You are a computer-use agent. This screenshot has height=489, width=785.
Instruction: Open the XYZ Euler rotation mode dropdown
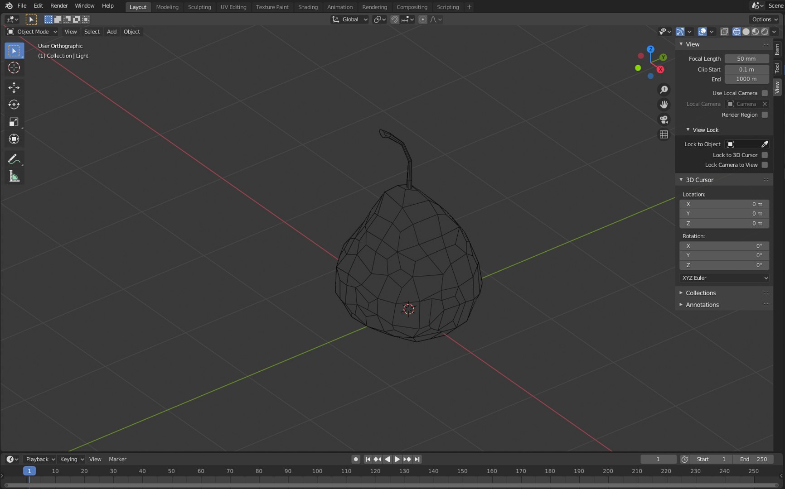point(724,278)
